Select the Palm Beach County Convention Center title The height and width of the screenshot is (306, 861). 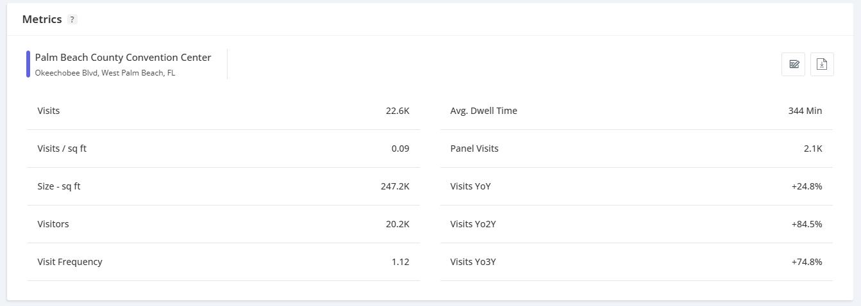coord(123,58)
